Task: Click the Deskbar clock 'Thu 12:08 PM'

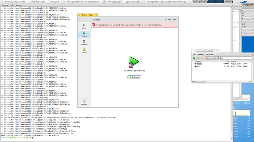Action: coord(248,5)
